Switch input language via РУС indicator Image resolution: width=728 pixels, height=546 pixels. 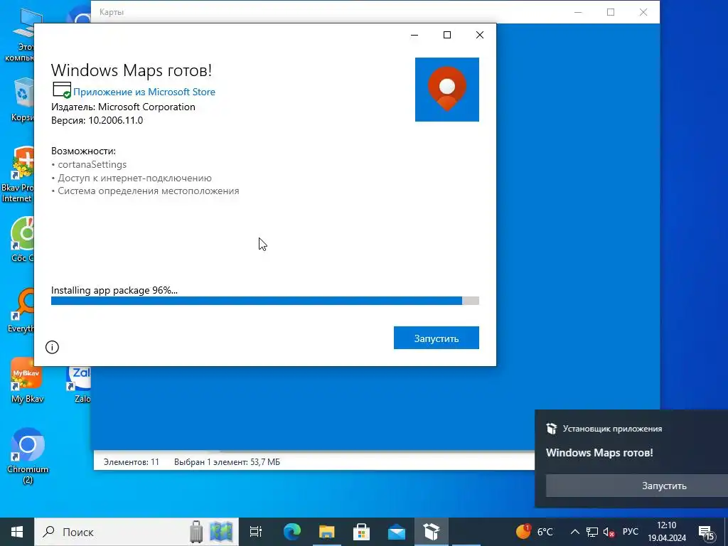631,532
